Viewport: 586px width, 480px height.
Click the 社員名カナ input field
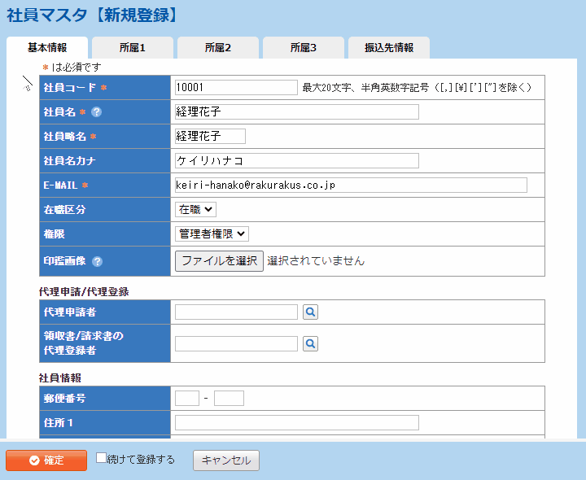point(296,161)
